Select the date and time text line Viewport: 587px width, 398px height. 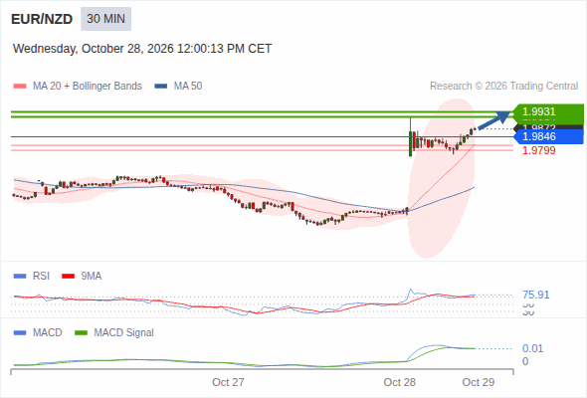coord(142,49)
